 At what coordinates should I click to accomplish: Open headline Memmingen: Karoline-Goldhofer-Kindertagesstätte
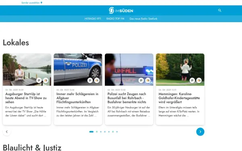pyautogui.click(x=179, y=98)
